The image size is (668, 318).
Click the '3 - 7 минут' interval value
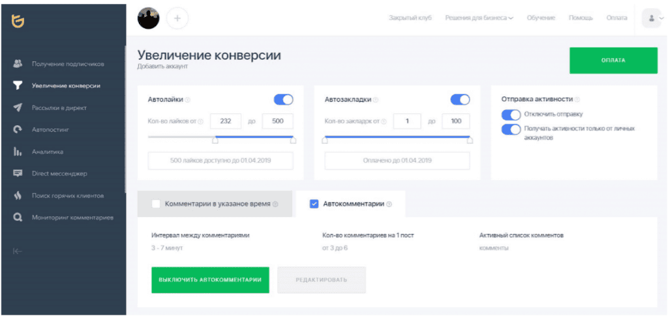pyautogui.click(x=167, y=248)
